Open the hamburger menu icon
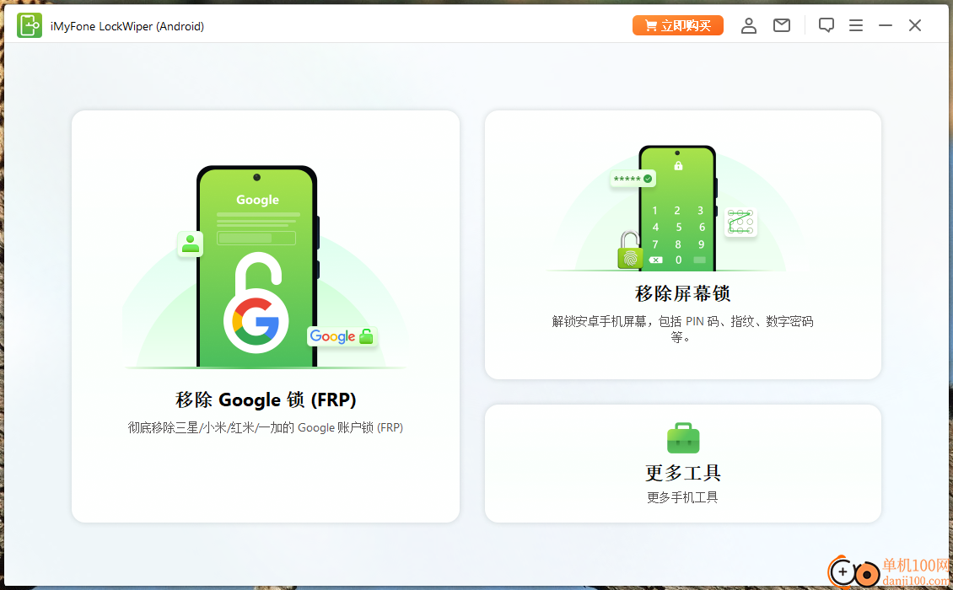Screen dimensions: 953x590 [856, 25]
